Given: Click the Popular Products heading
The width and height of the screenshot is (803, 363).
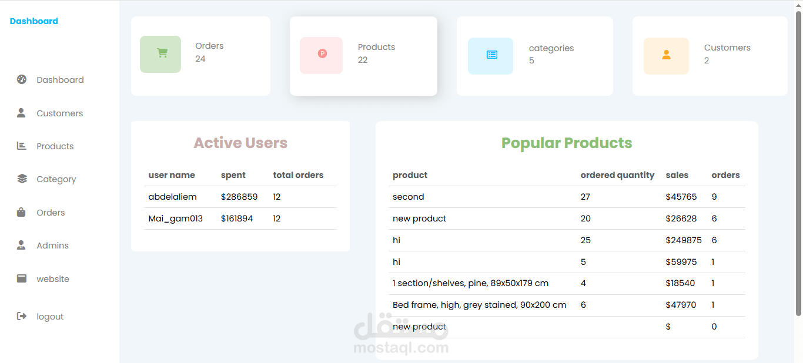Looking at the screenshot, I should point(567,143).
